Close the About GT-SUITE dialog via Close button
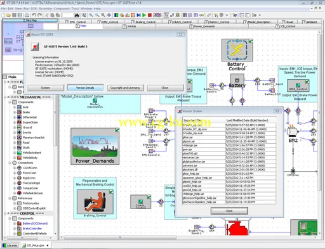Viewport: 325px width, 249px height. tap(165, 87)
